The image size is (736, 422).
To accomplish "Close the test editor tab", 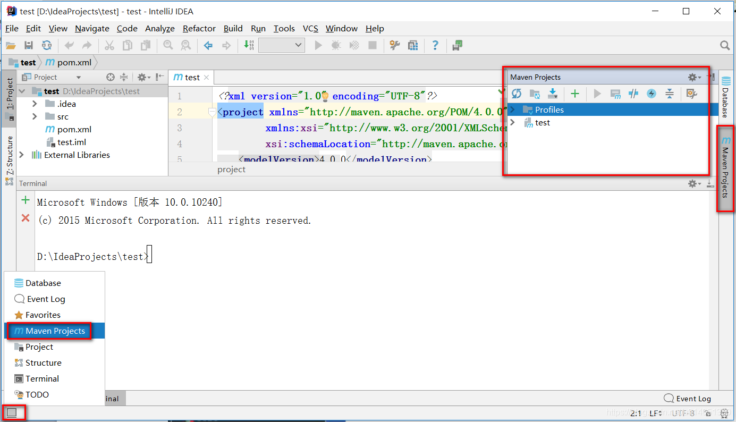I will coord(207,78).
